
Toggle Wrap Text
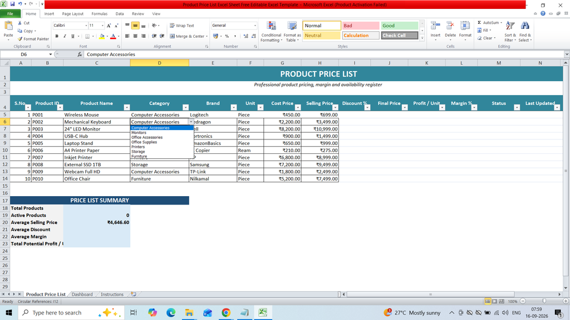pos(182,26)
